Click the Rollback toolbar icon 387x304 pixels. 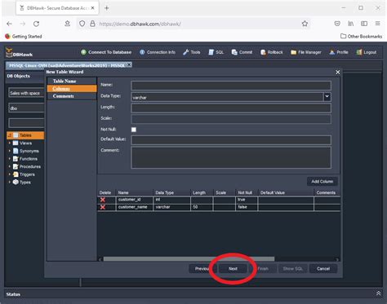pyautogui.click(x=263, y=52)
